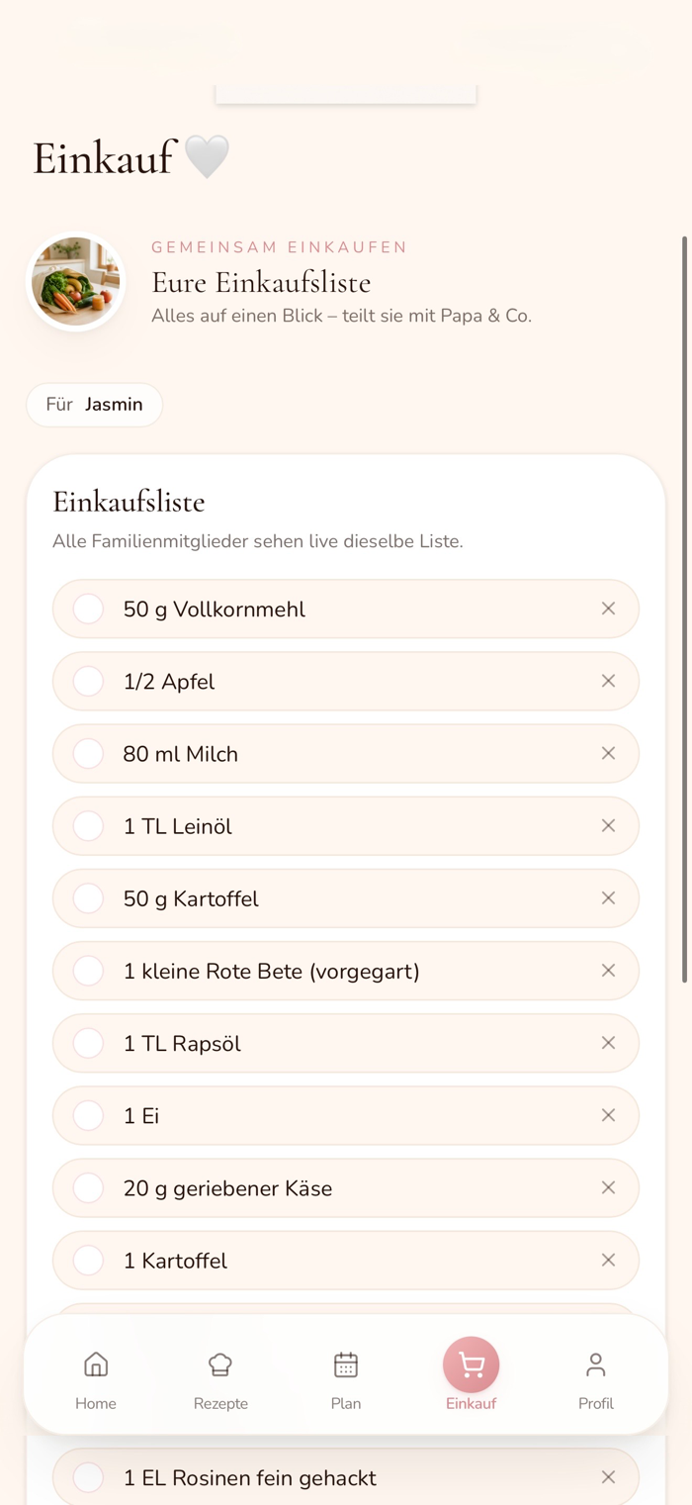Delete the 1 TL Leinöl entry

pos(608,825)
